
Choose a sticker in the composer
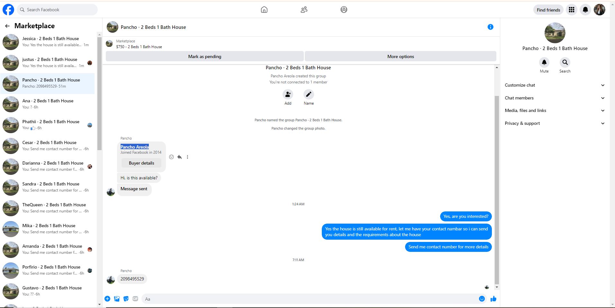(126, 299)
